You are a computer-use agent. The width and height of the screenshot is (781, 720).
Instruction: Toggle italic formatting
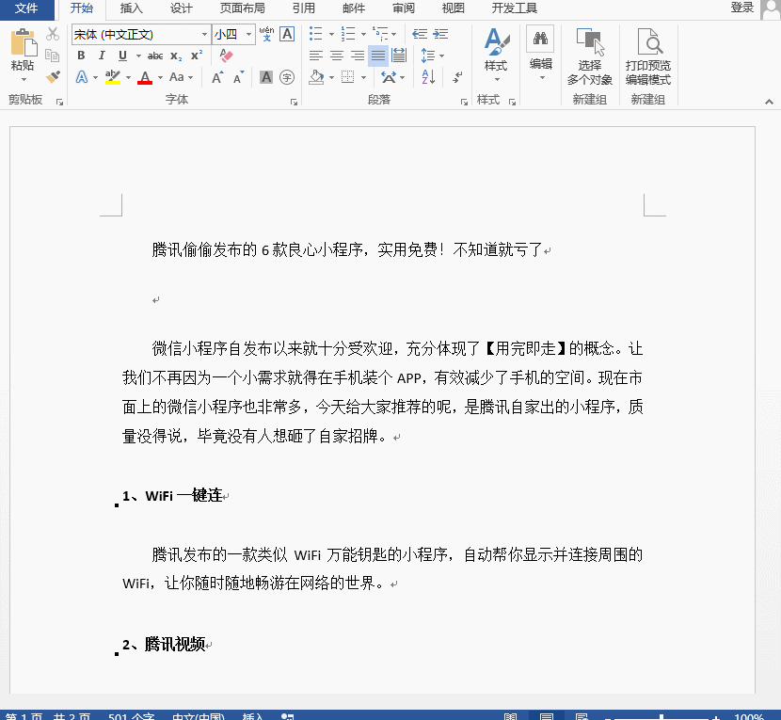click(x=102, y=55)
